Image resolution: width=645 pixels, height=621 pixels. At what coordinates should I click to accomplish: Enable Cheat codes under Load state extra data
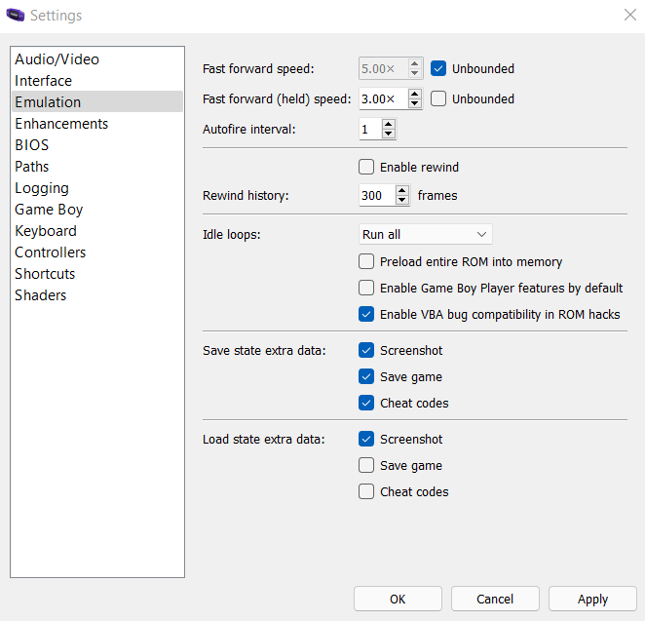coord(366,491)
